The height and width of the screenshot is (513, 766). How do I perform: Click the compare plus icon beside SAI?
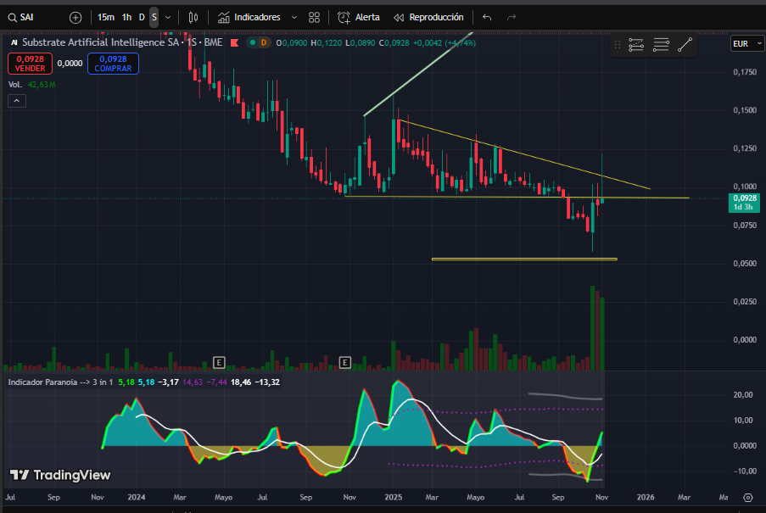(x=75, y=17)
